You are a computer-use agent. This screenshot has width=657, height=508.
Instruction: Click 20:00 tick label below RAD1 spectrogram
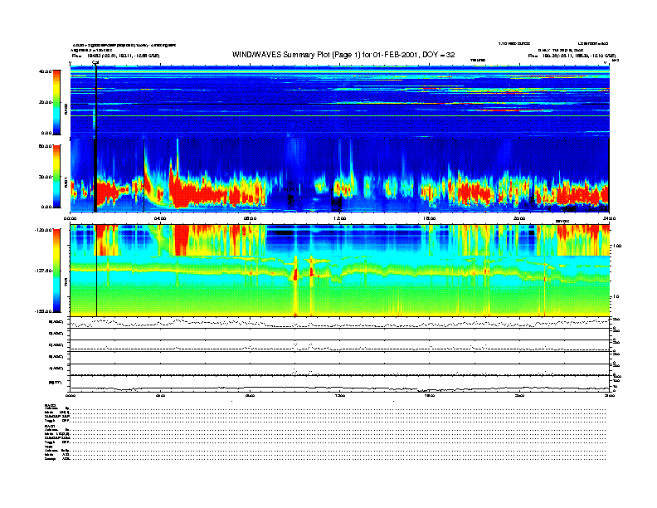(519, 218)
